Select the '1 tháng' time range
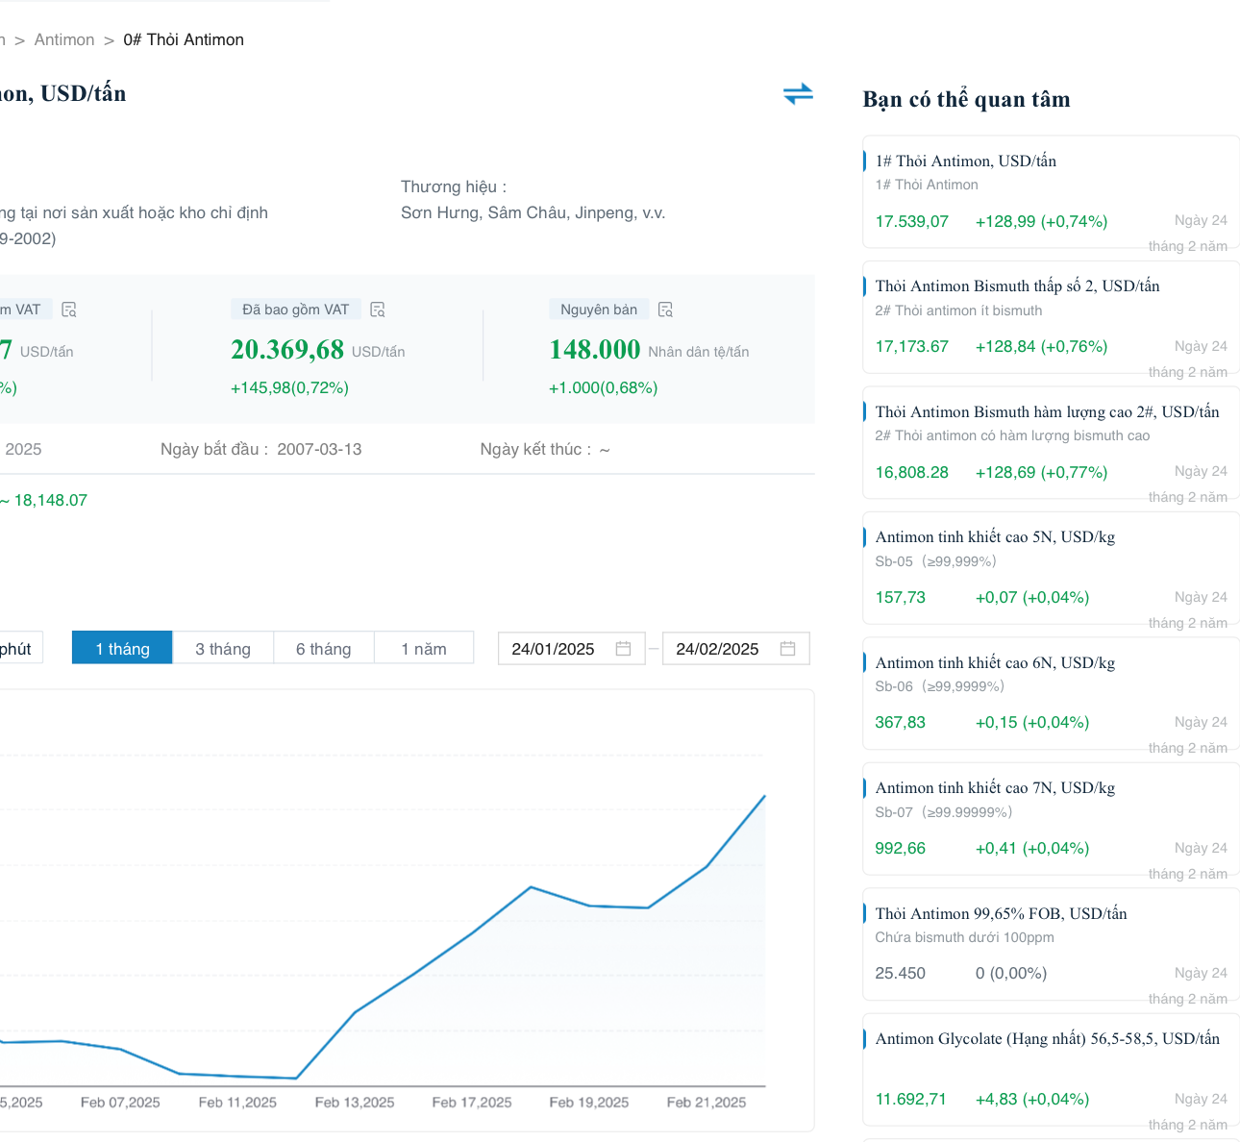 pos(122,649)
